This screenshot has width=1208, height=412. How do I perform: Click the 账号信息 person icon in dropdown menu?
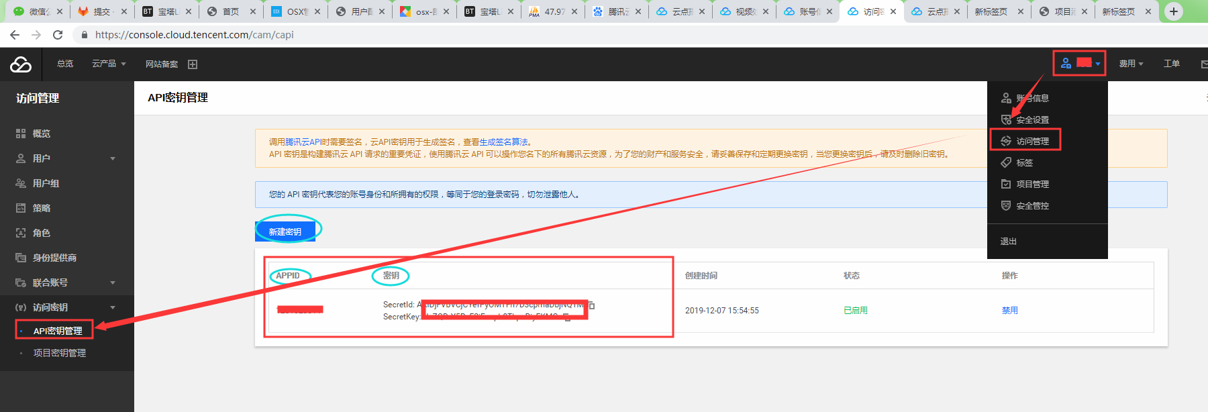click(1006, 98)
